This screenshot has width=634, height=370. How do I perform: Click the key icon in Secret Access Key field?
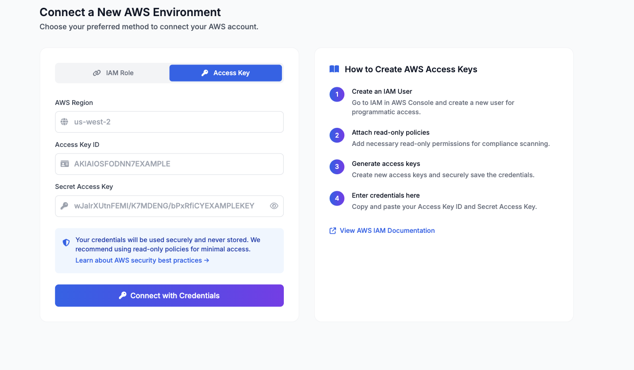(64, 206)
